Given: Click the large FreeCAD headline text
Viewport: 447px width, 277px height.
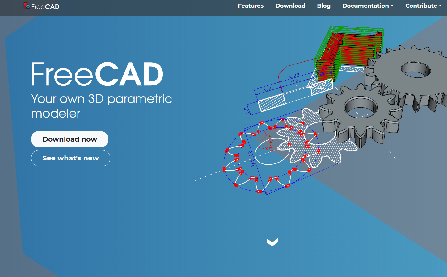Looking at the screenshot, I should 97,74.
